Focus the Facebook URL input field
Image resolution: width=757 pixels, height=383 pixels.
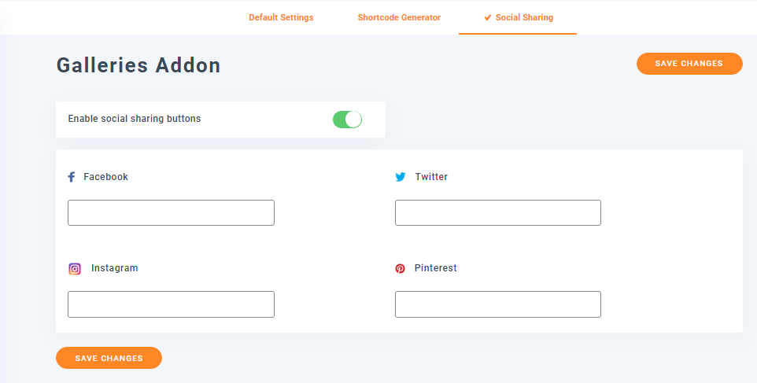171,213
